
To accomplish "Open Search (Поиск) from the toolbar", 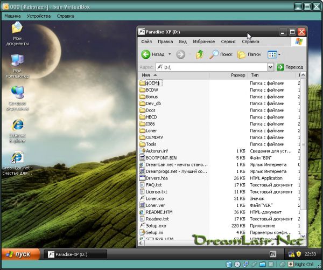I will pyautogui.click(x=221, y=54).
